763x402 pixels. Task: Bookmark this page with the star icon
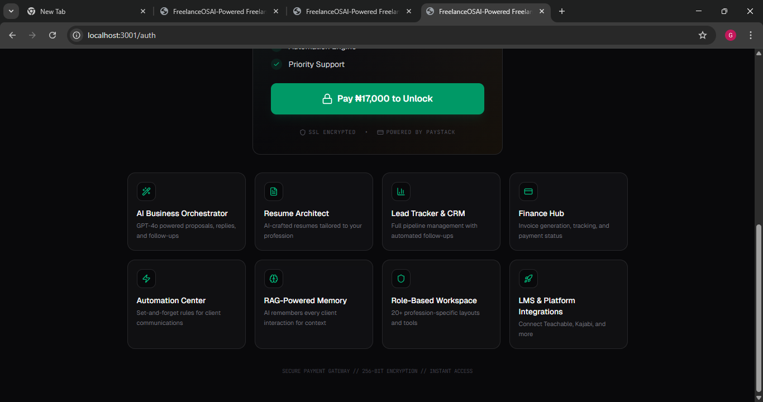(x=703, y=35)
